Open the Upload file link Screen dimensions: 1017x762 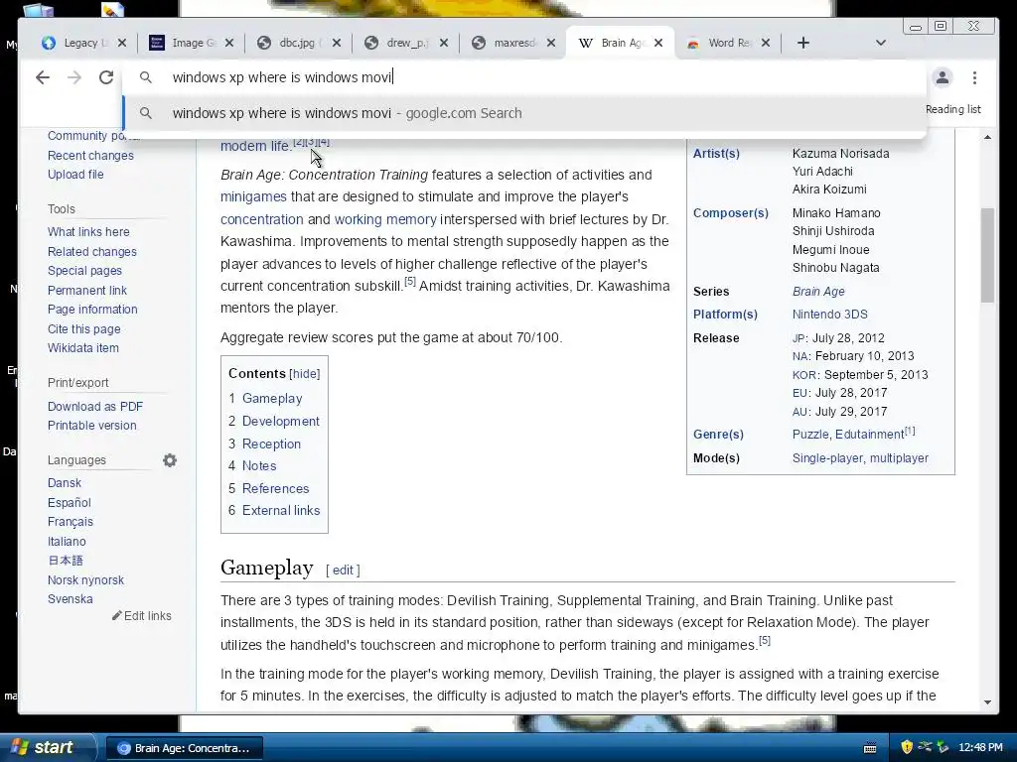pos(75,175)
